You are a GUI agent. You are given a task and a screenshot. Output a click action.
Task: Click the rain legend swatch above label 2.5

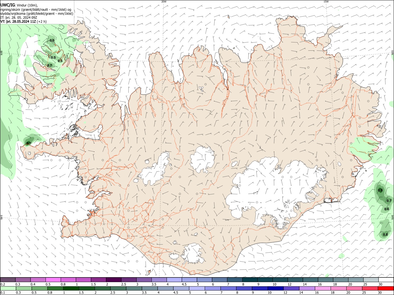[x=118, y=288]
